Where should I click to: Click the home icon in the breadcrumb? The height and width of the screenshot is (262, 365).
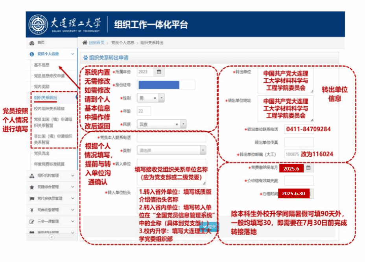pos(84,42)
